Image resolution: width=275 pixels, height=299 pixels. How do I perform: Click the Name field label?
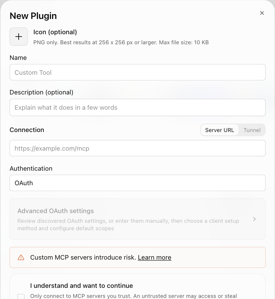[x=18, y=58]
